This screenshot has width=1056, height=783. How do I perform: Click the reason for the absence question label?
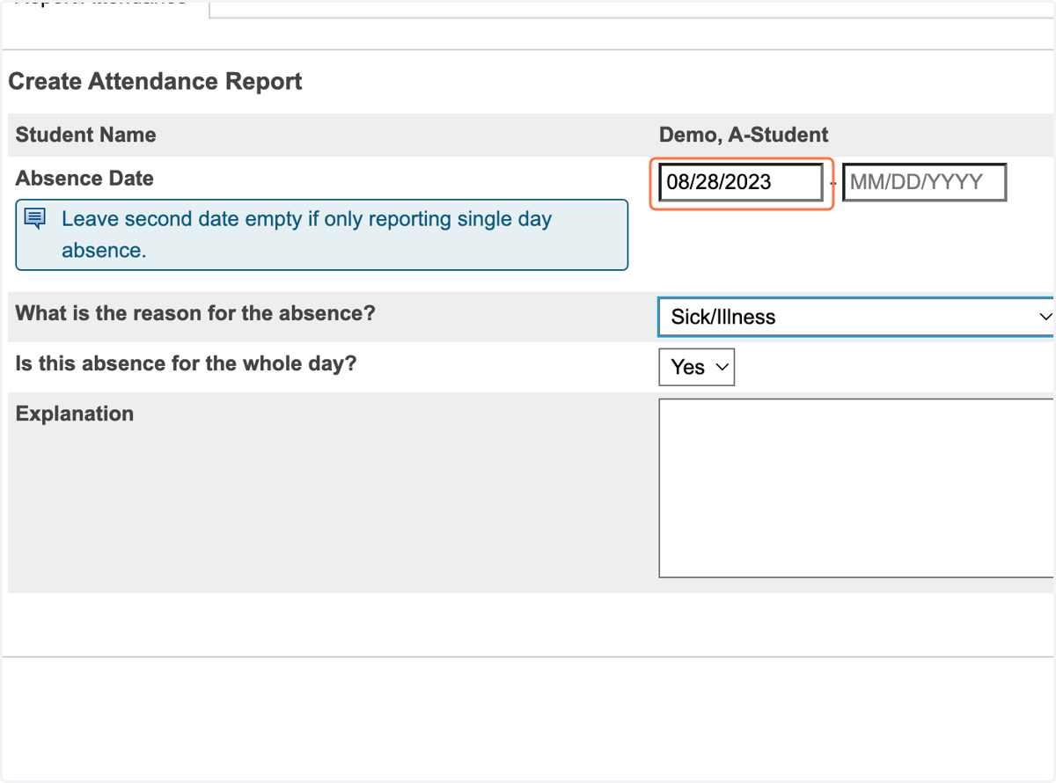(x=195, y=313)
